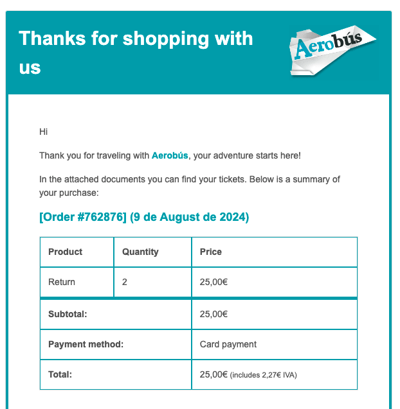
Task: Click the Card payment value
Action: tap(228, 344)
